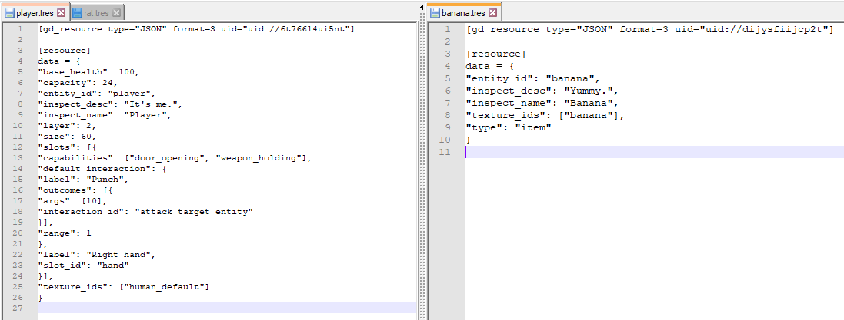Click the dotted vertical splitter between the panes
Viewport: 844px width, 320px height.
422,167
